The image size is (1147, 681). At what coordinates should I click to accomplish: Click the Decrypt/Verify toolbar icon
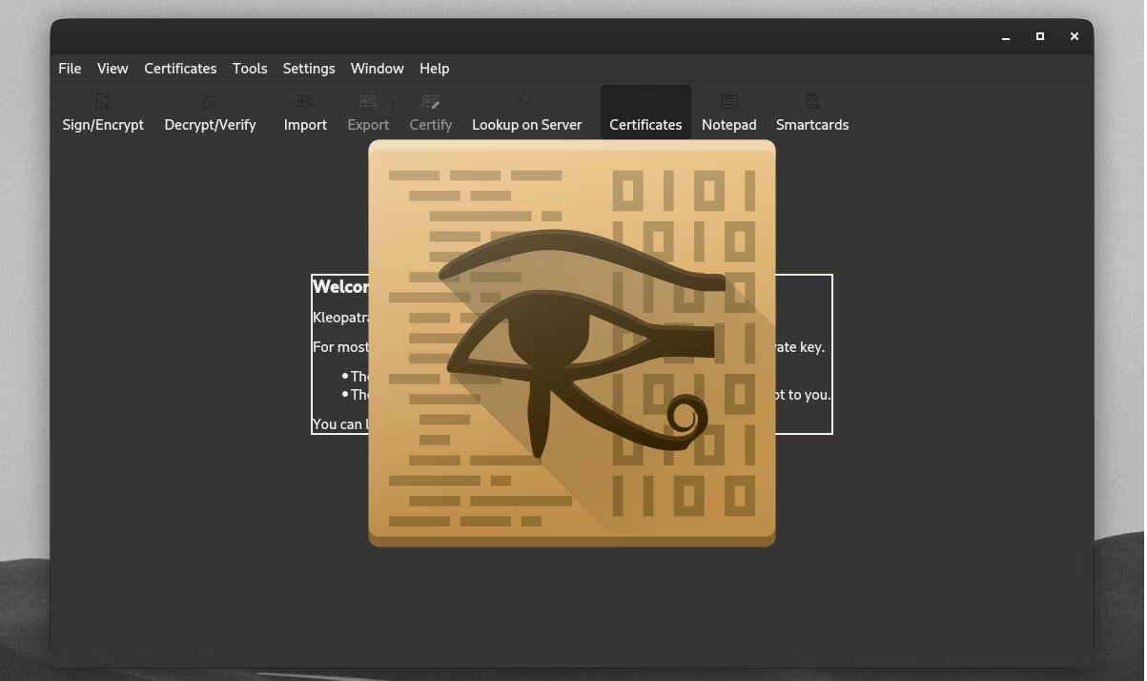[210, 100]
